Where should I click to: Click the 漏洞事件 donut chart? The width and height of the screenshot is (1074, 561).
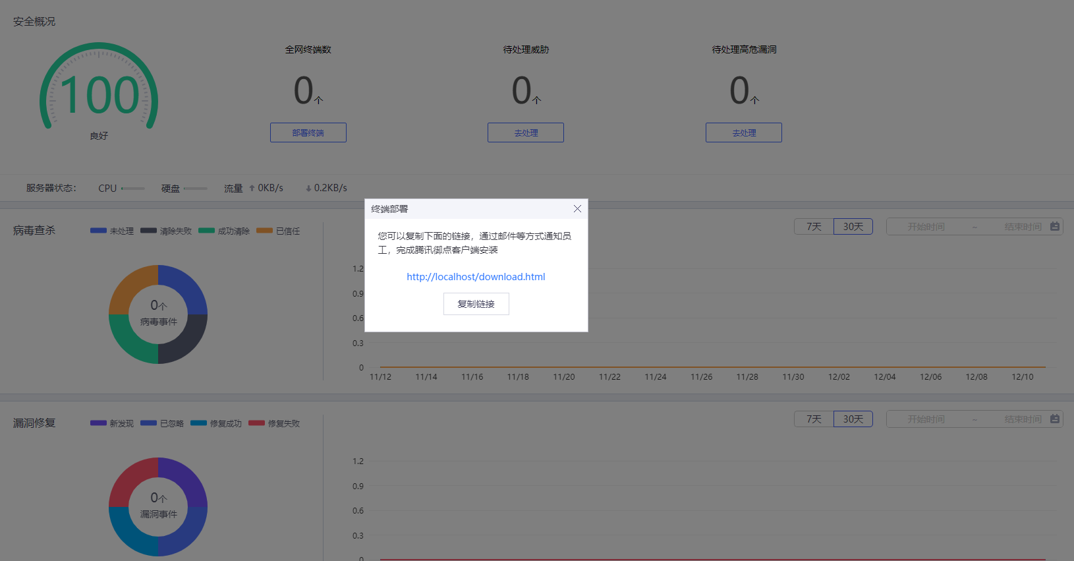[158, 507]
